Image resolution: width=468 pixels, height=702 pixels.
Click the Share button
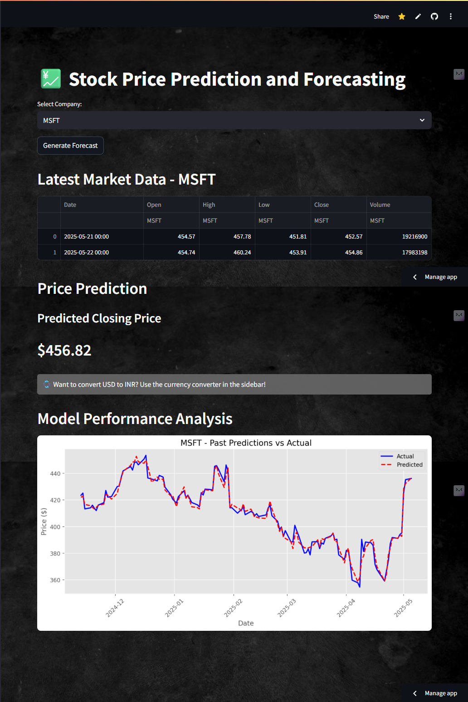pos(381,16)
